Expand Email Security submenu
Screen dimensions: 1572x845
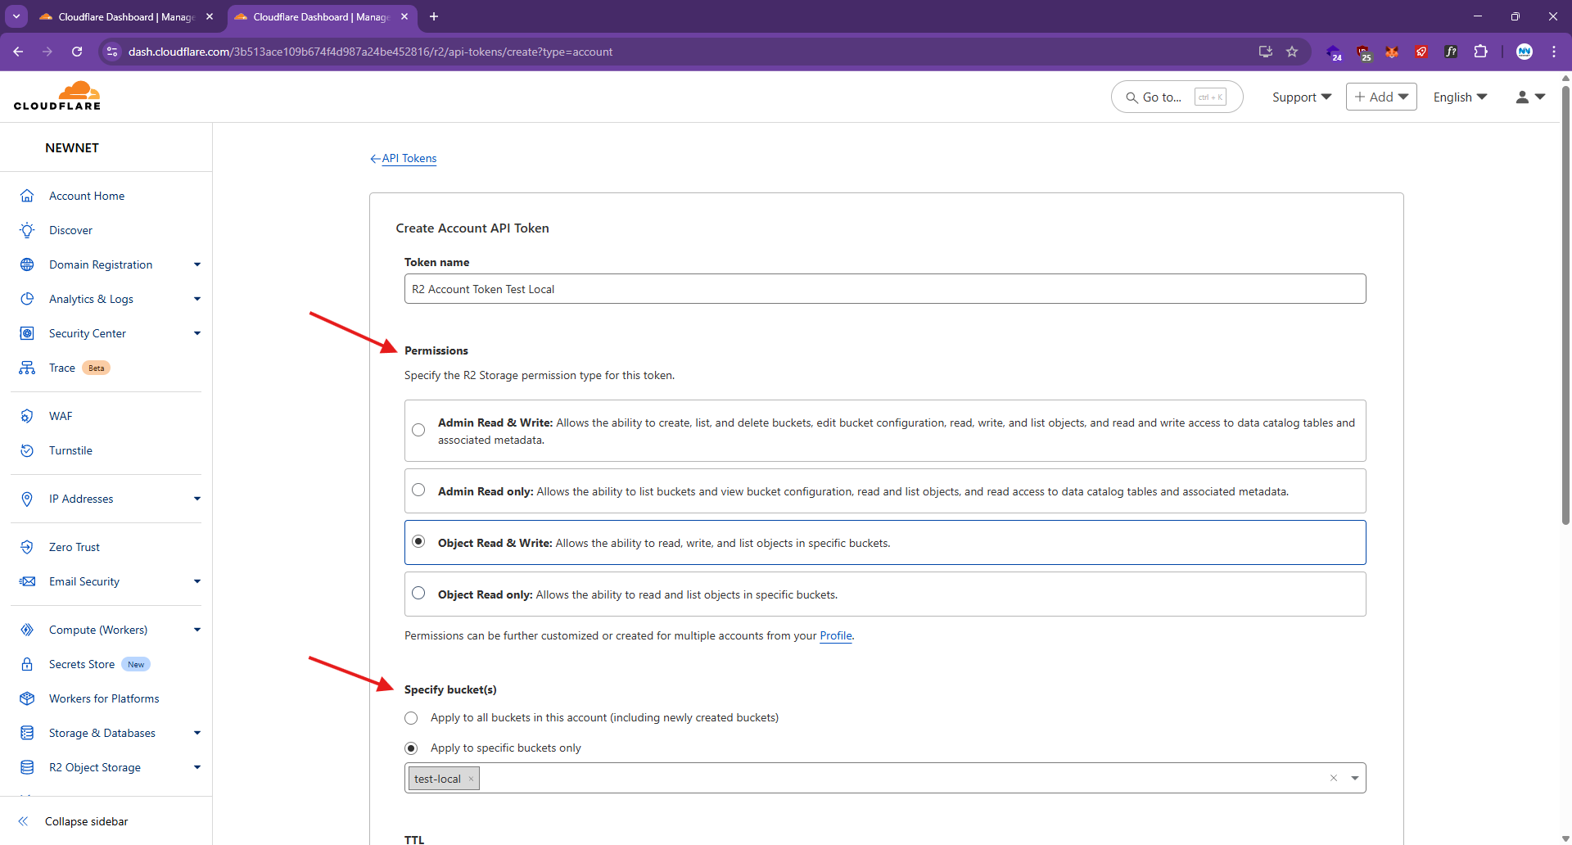coord(197,581)
